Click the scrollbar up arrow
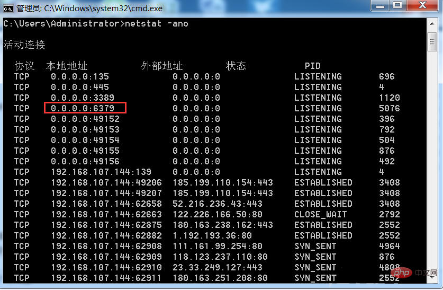The width and height of the screenshot is (443, 290). pyautogui.click(x=432, y=24)
